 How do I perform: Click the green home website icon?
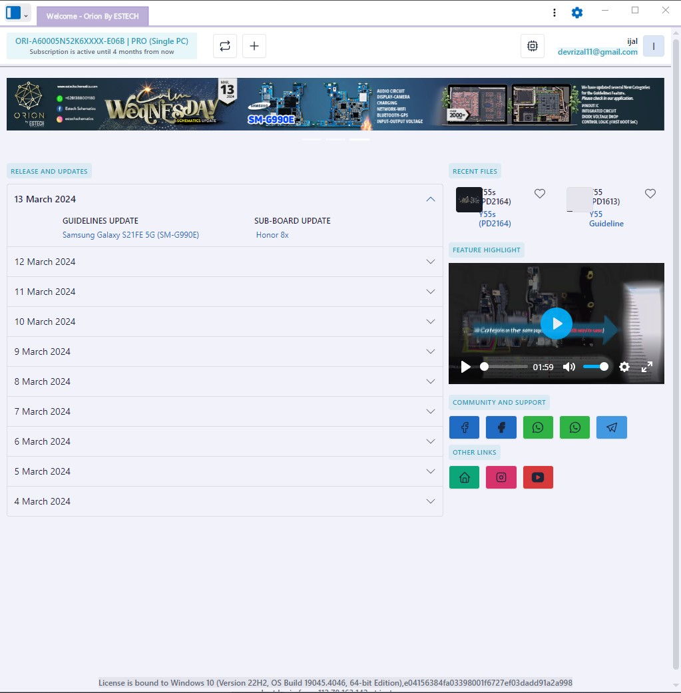point(465,477)
